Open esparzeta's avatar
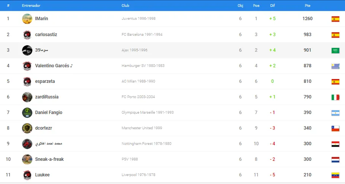The image size is (345, 184). (x=27, y=81)
